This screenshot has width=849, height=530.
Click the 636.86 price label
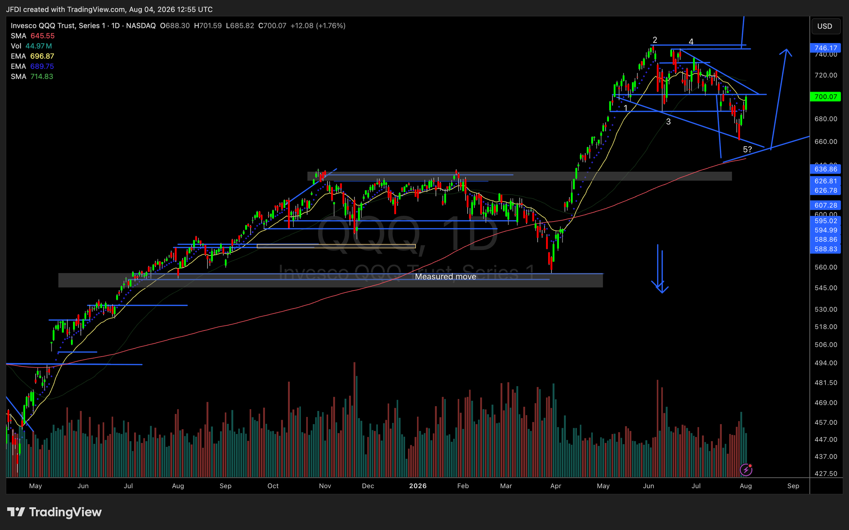pos(825,169)
